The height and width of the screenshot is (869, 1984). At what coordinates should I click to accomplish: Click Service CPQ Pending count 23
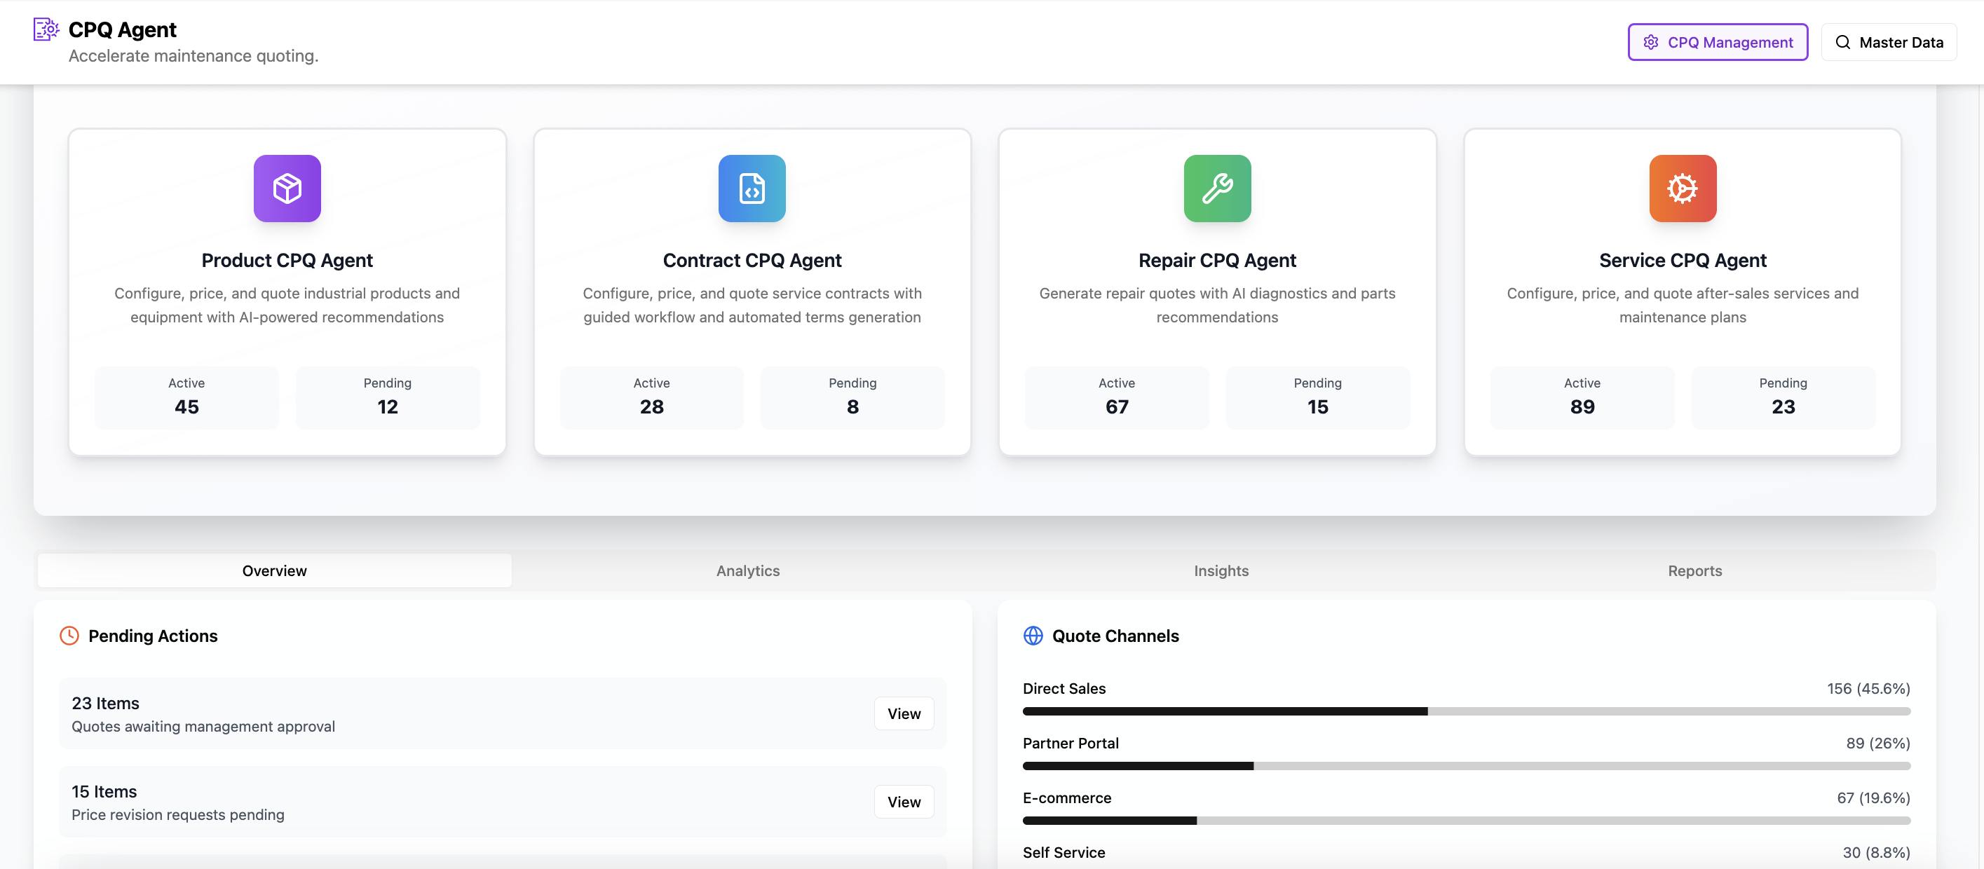coord(1783,406)
